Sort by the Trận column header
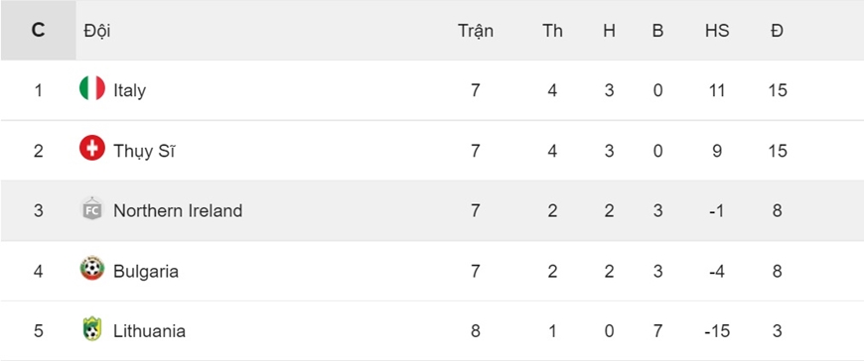The image size is (864, 361). click(x=476, y=31)
